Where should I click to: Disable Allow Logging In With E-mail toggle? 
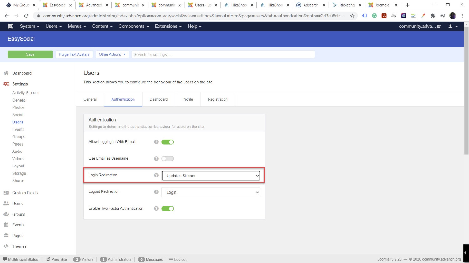(167, 142)
